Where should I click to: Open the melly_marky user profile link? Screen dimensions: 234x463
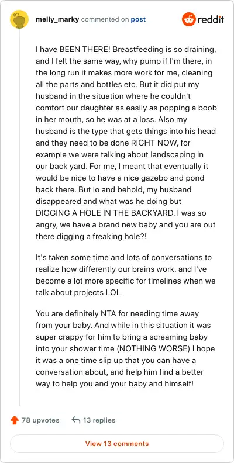pyautogui.click(x=57, y=19)
